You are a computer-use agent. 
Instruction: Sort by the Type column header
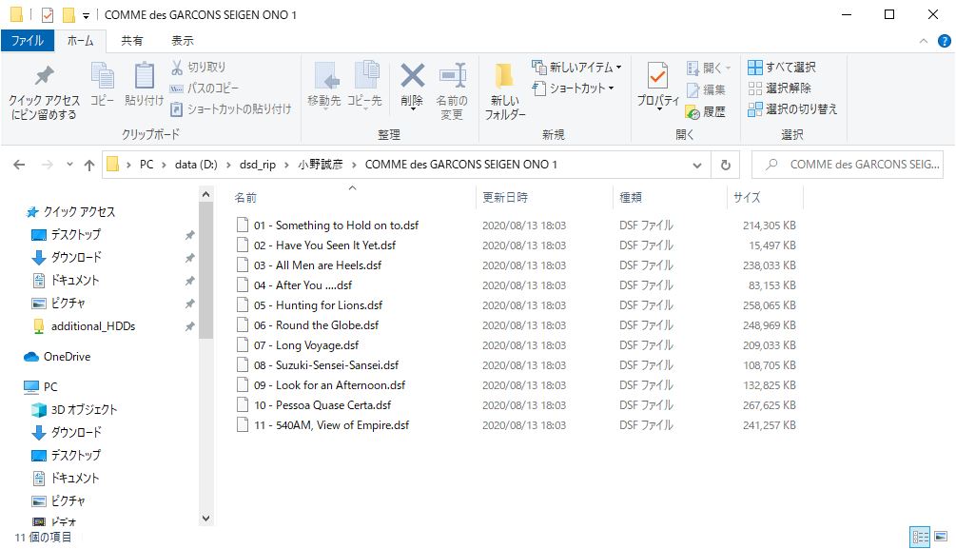[669, 197]
